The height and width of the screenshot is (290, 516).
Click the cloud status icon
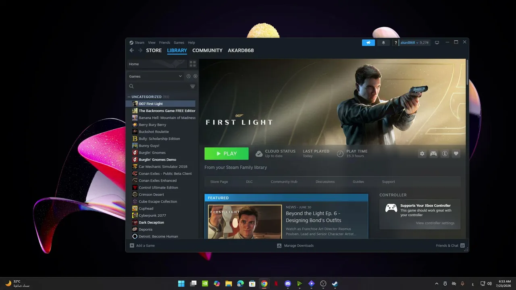click(259, 153)
